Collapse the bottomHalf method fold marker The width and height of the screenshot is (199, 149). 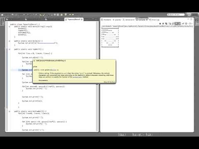10,111
